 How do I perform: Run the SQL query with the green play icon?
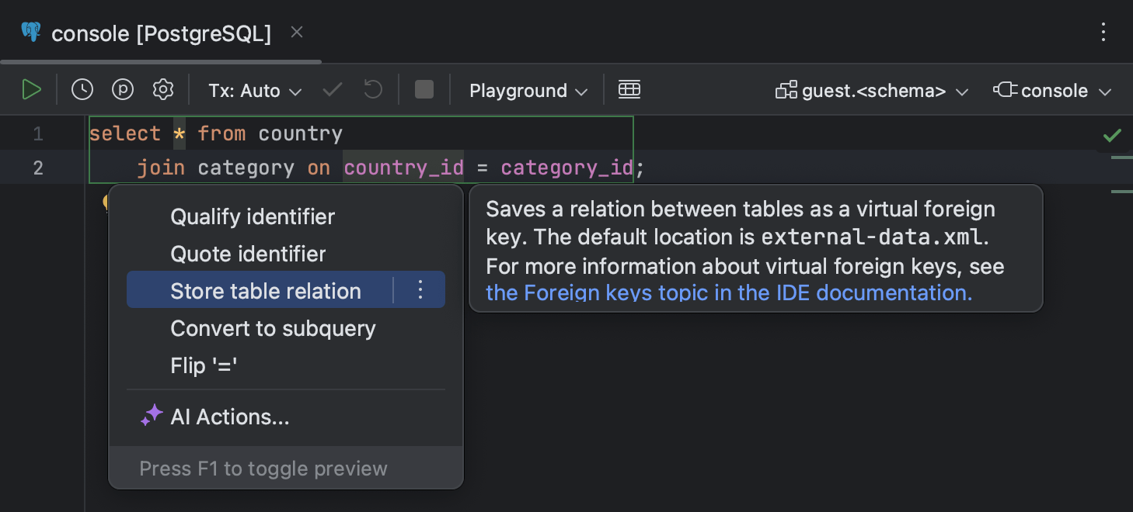tap(32, 89)
